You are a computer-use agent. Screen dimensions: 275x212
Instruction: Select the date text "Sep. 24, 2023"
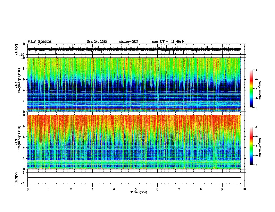click(97, 42)
